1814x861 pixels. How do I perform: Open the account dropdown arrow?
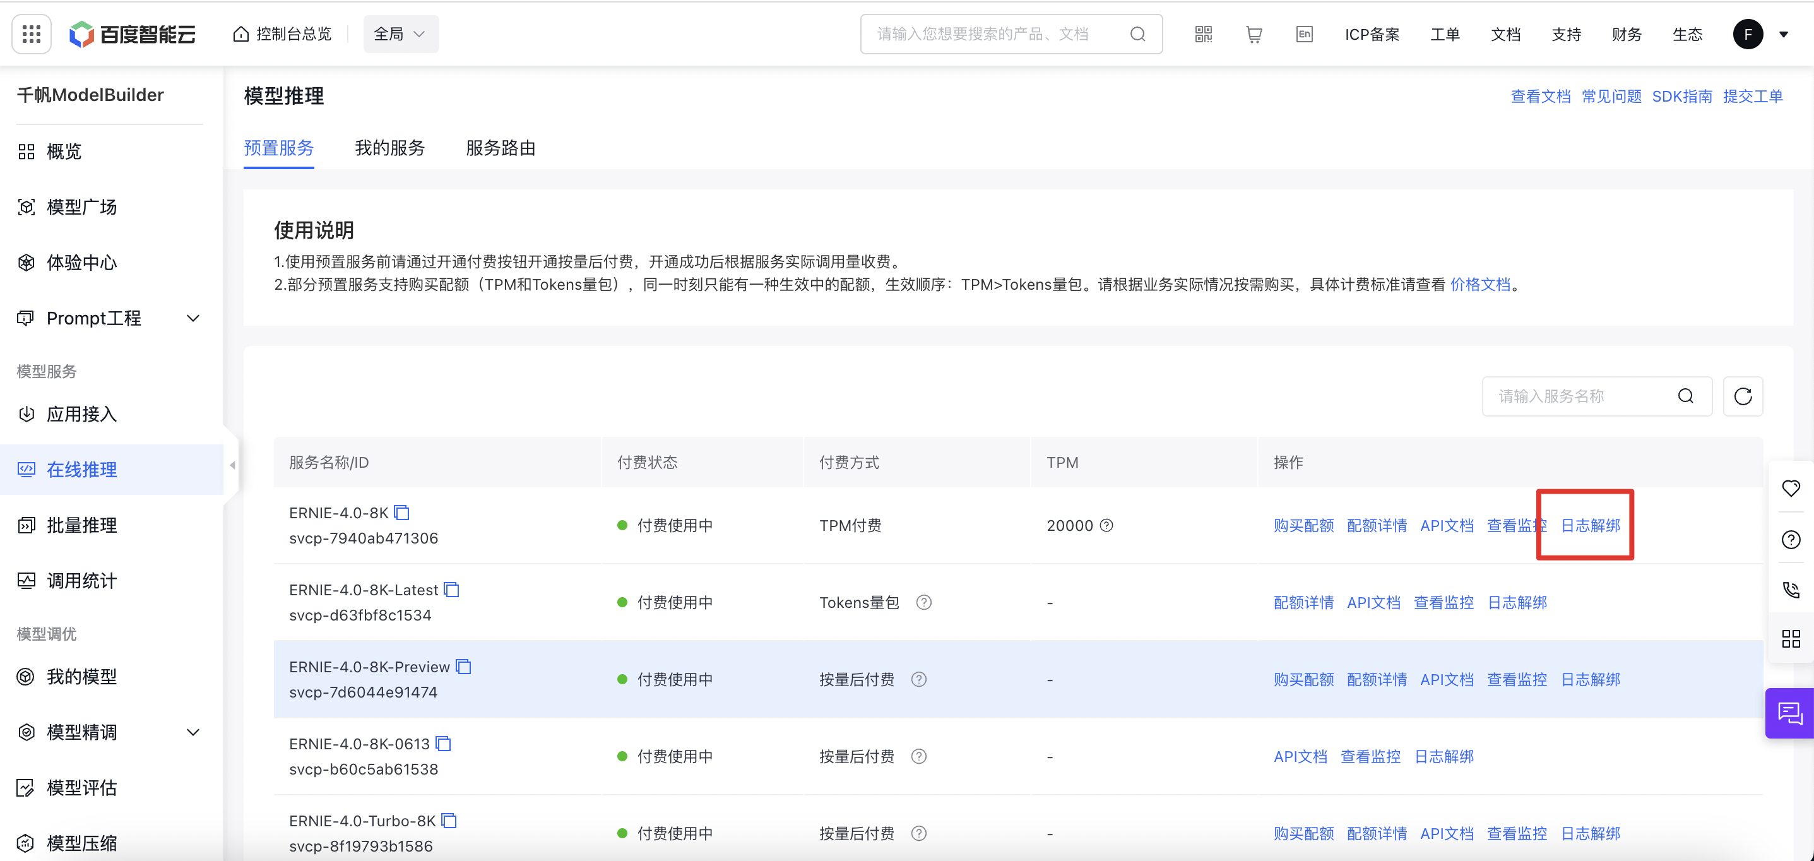pyautogui.click(x=1784, y=34)
